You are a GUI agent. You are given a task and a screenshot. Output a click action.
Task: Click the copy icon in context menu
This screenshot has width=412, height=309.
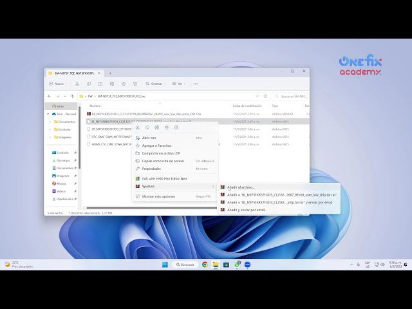pos(147,127)
